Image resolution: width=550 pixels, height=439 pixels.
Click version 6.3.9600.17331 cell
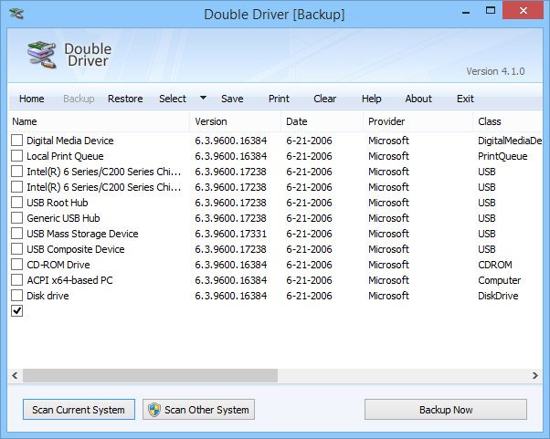230,234
